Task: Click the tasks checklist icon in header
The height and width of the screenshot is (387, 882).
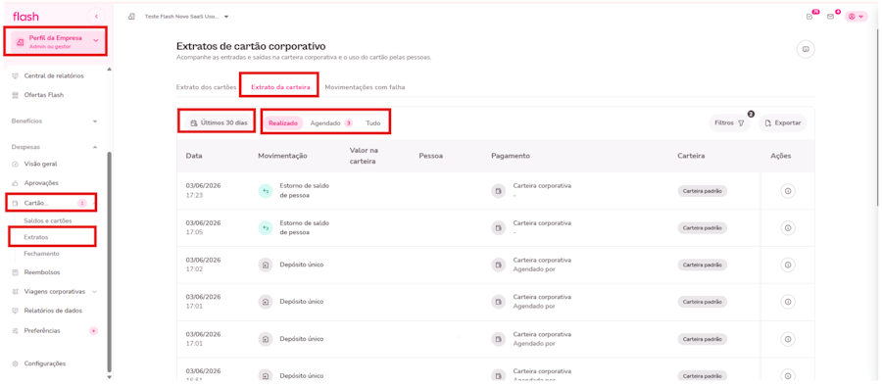Action: (x=809, y=17)
